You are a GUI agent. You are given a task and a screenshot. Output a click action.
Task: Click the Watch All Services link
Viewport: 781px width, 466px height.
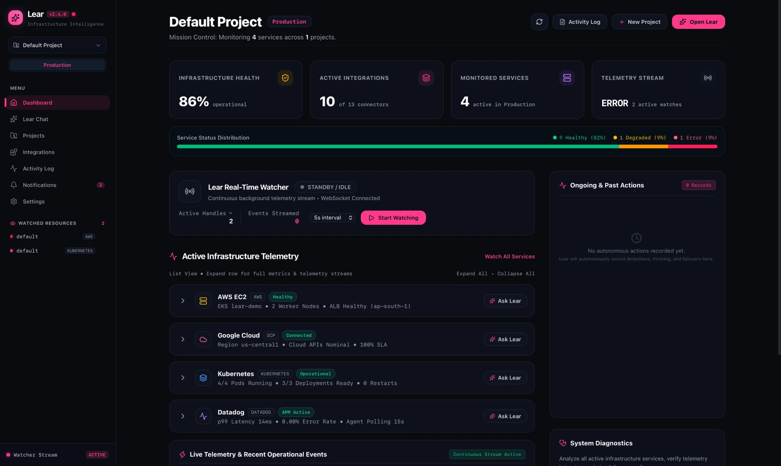click(510, 256)
